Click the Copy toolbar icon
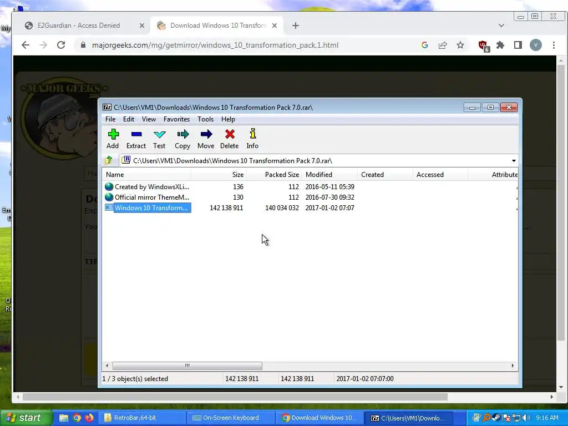Screen dimensions: 568x426 pyautogui.click(x=182, y=139)
